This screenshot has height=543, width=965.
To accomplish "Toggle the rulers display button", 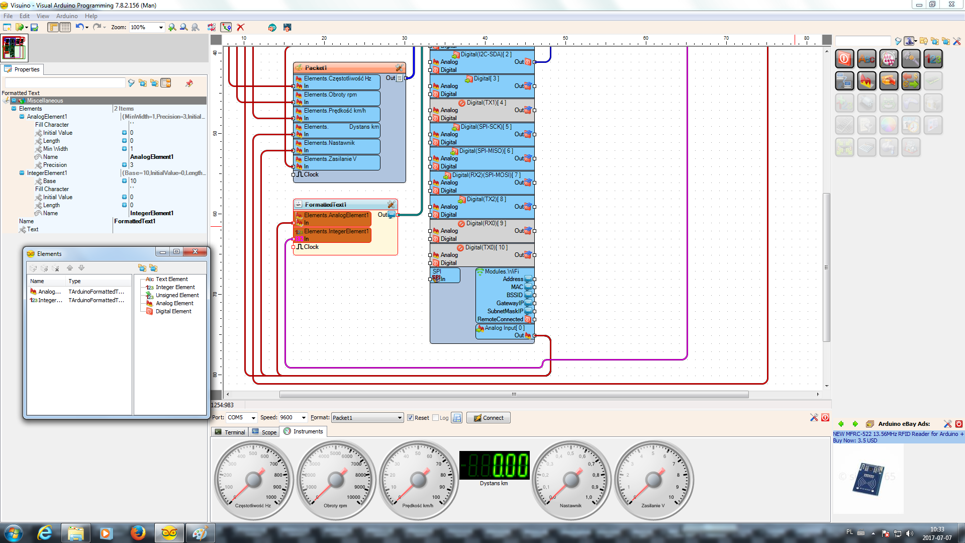I will pyautogui.click(x=53, y=27).
